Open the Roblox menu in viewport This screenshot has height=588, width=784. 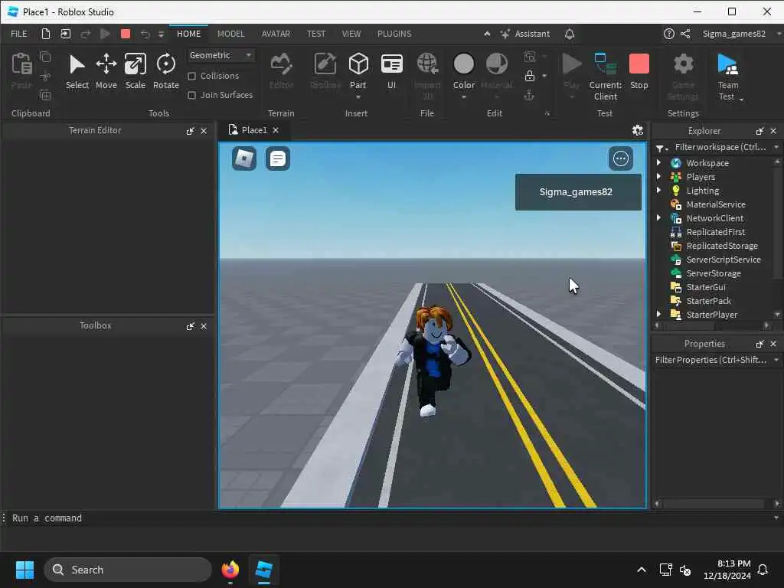(244, 158)
